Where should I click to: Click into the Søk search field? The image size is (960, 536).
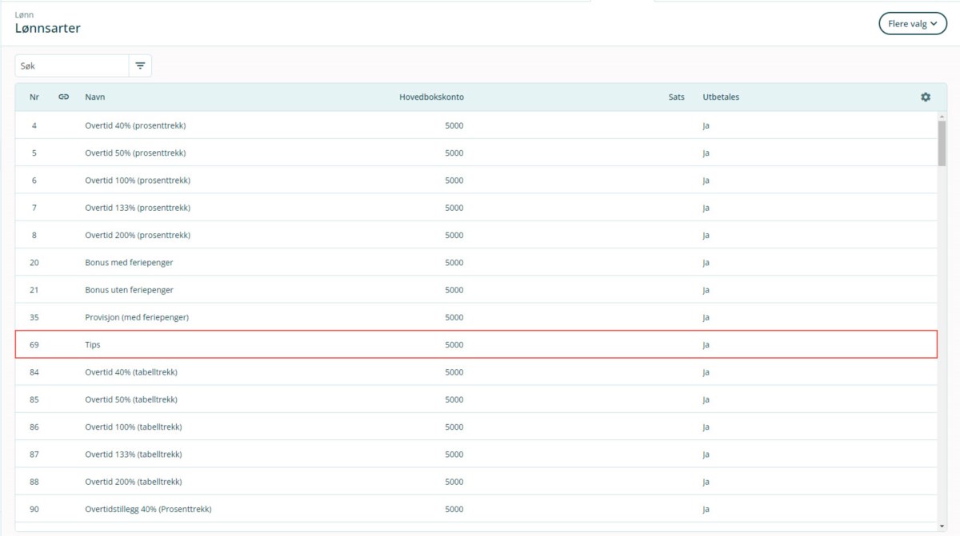pyautogui.click(x=72, y=66)
